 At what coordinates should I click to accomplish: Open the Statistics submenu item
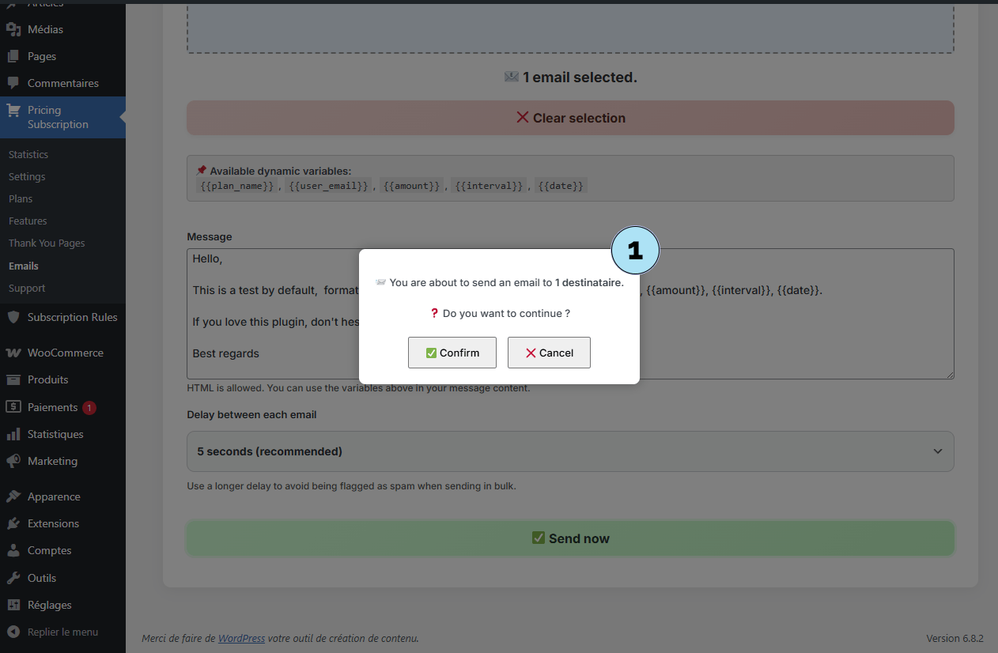tap(28, 154)
